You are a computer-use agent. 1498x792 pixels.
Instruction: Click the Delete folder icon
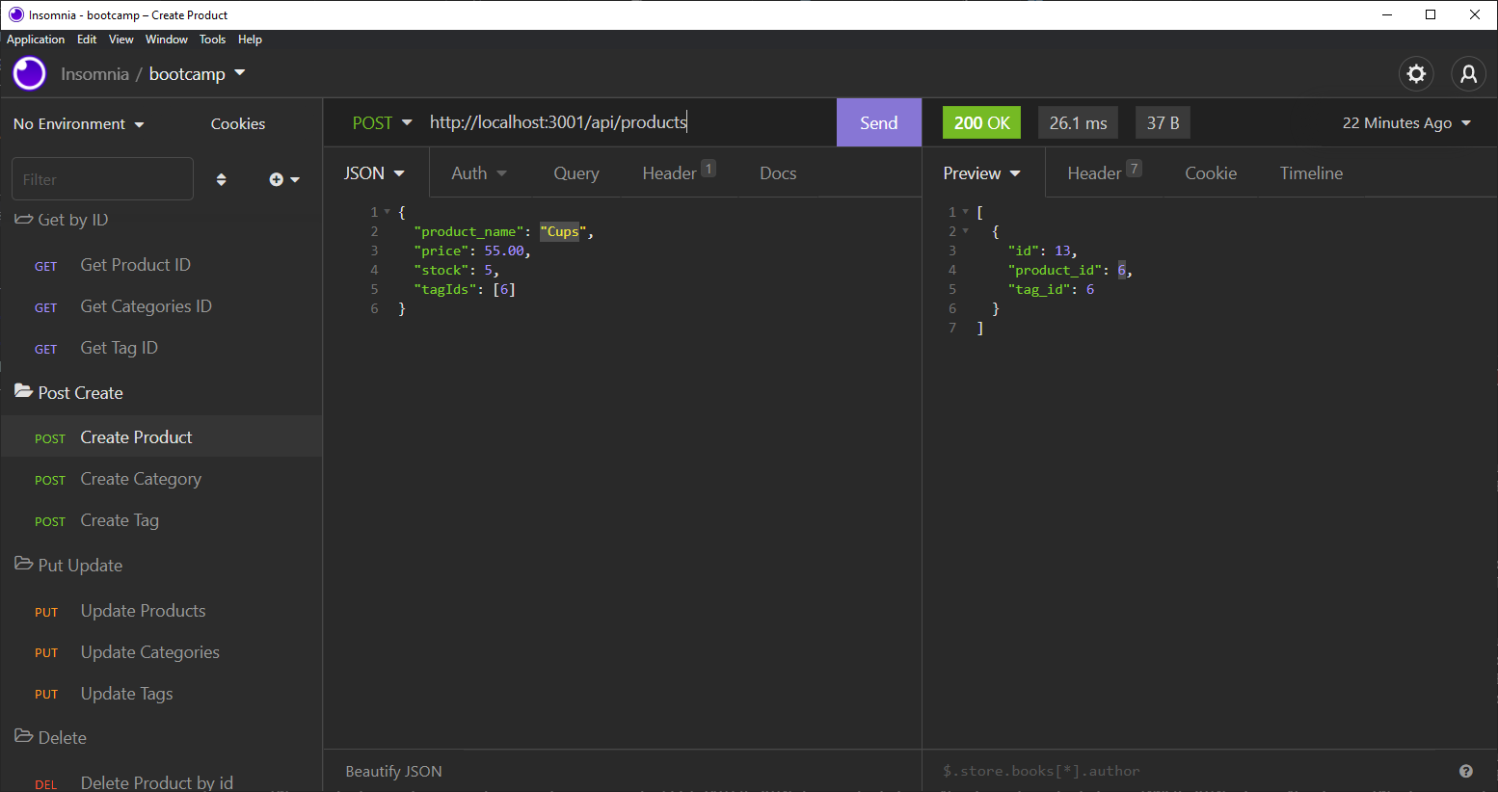point(23,736)
